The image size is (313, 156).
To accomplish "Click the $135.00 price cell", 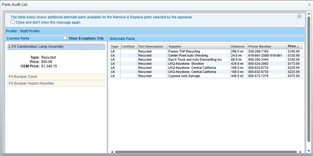I will pos(294,55).
